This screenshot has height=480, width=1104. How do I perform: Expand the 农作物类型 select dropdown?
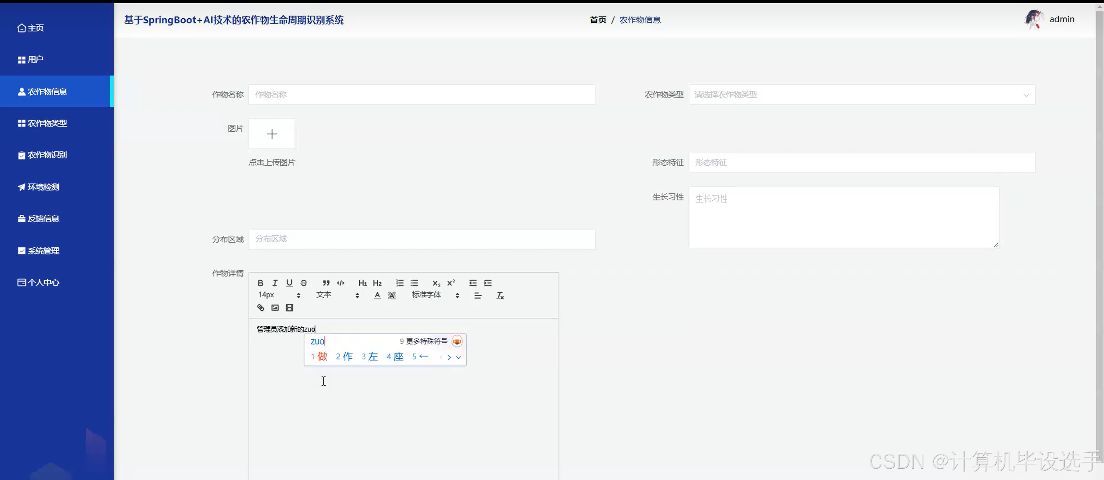[861, 94]
